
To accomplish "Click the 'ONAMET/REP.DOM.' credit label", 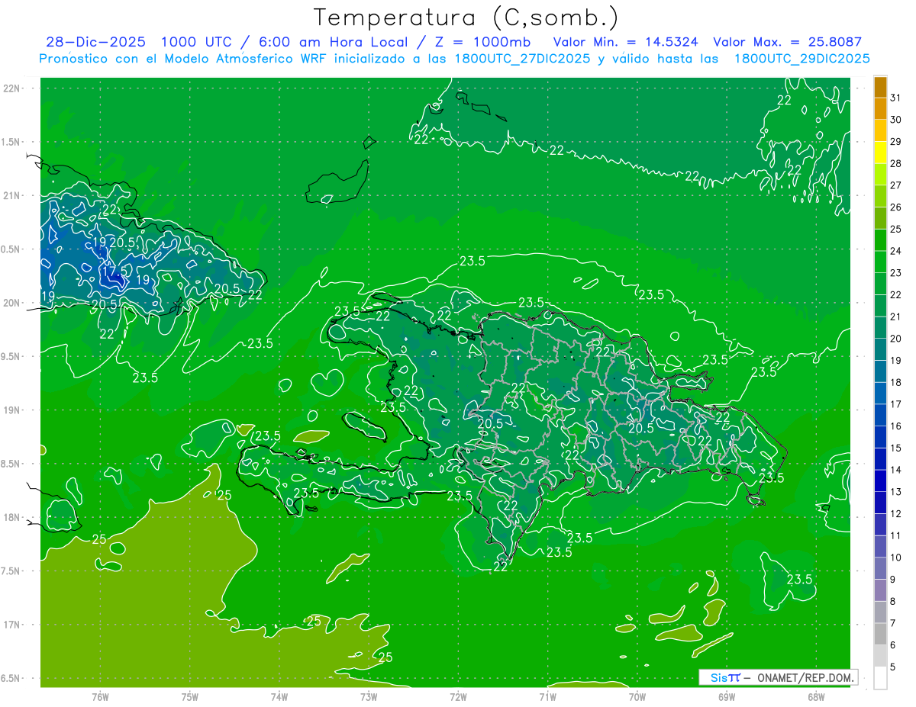I will (x=805, y=677).
